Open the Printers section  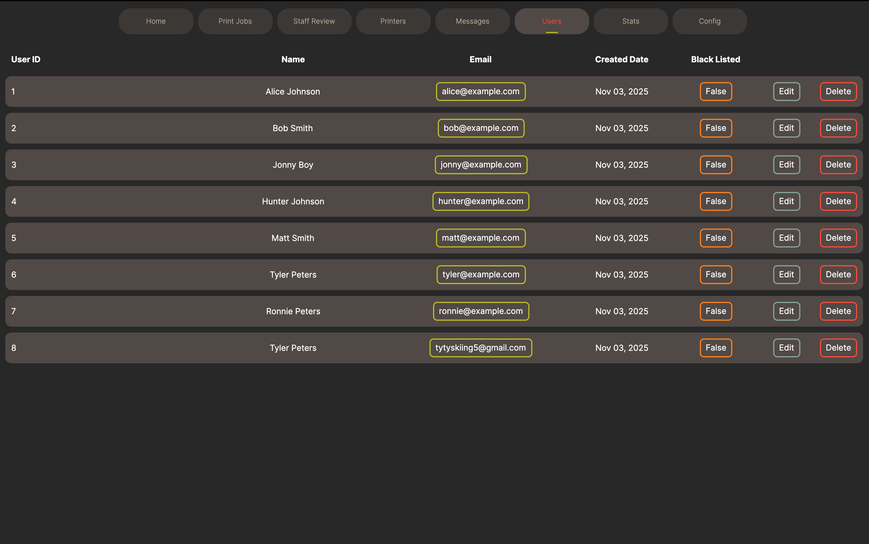pos(393,21)
